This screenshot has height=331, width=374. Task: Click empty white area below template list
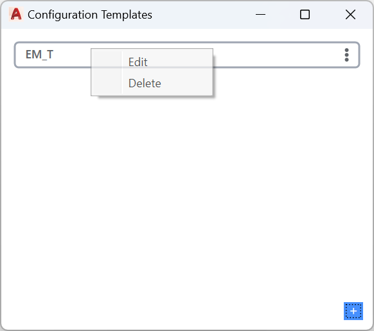pyautogui.click(x=187, y=191)
